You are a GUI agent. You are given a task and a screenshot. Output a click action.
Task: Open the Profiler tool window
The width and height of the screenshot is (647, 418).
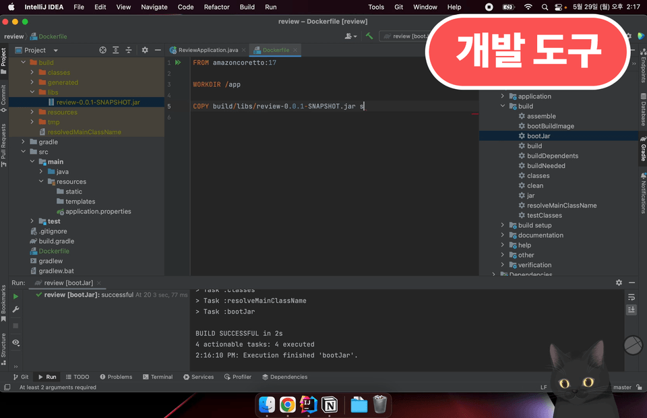pos(238,377)
